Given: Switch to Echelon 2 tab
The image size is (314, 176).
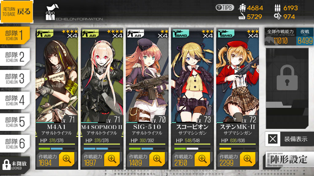Looking at the screenshot, I should point(15,57).
